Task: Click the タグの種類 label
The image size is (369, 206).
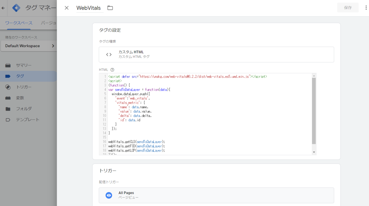Action: coord(107,41)
